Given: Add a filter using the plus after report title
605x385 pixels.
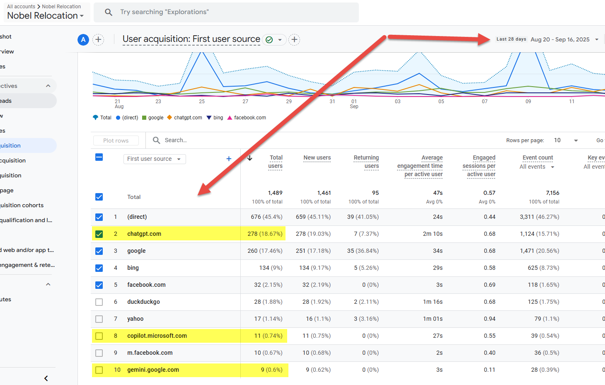Looking at the screenshot, I should tap(294, 40).
